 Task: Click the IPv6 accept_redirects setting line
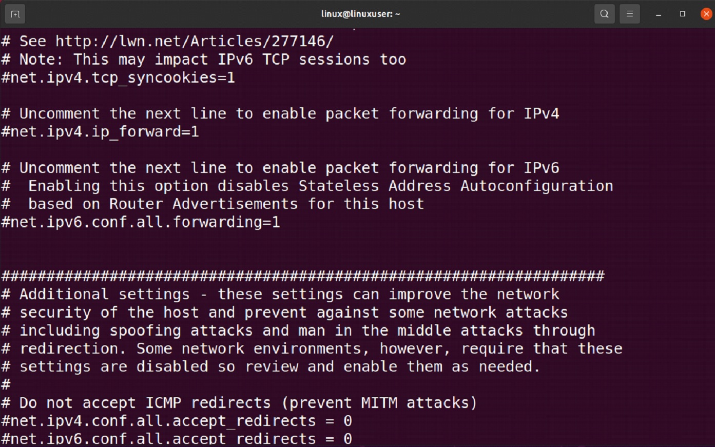pos(176,438)
